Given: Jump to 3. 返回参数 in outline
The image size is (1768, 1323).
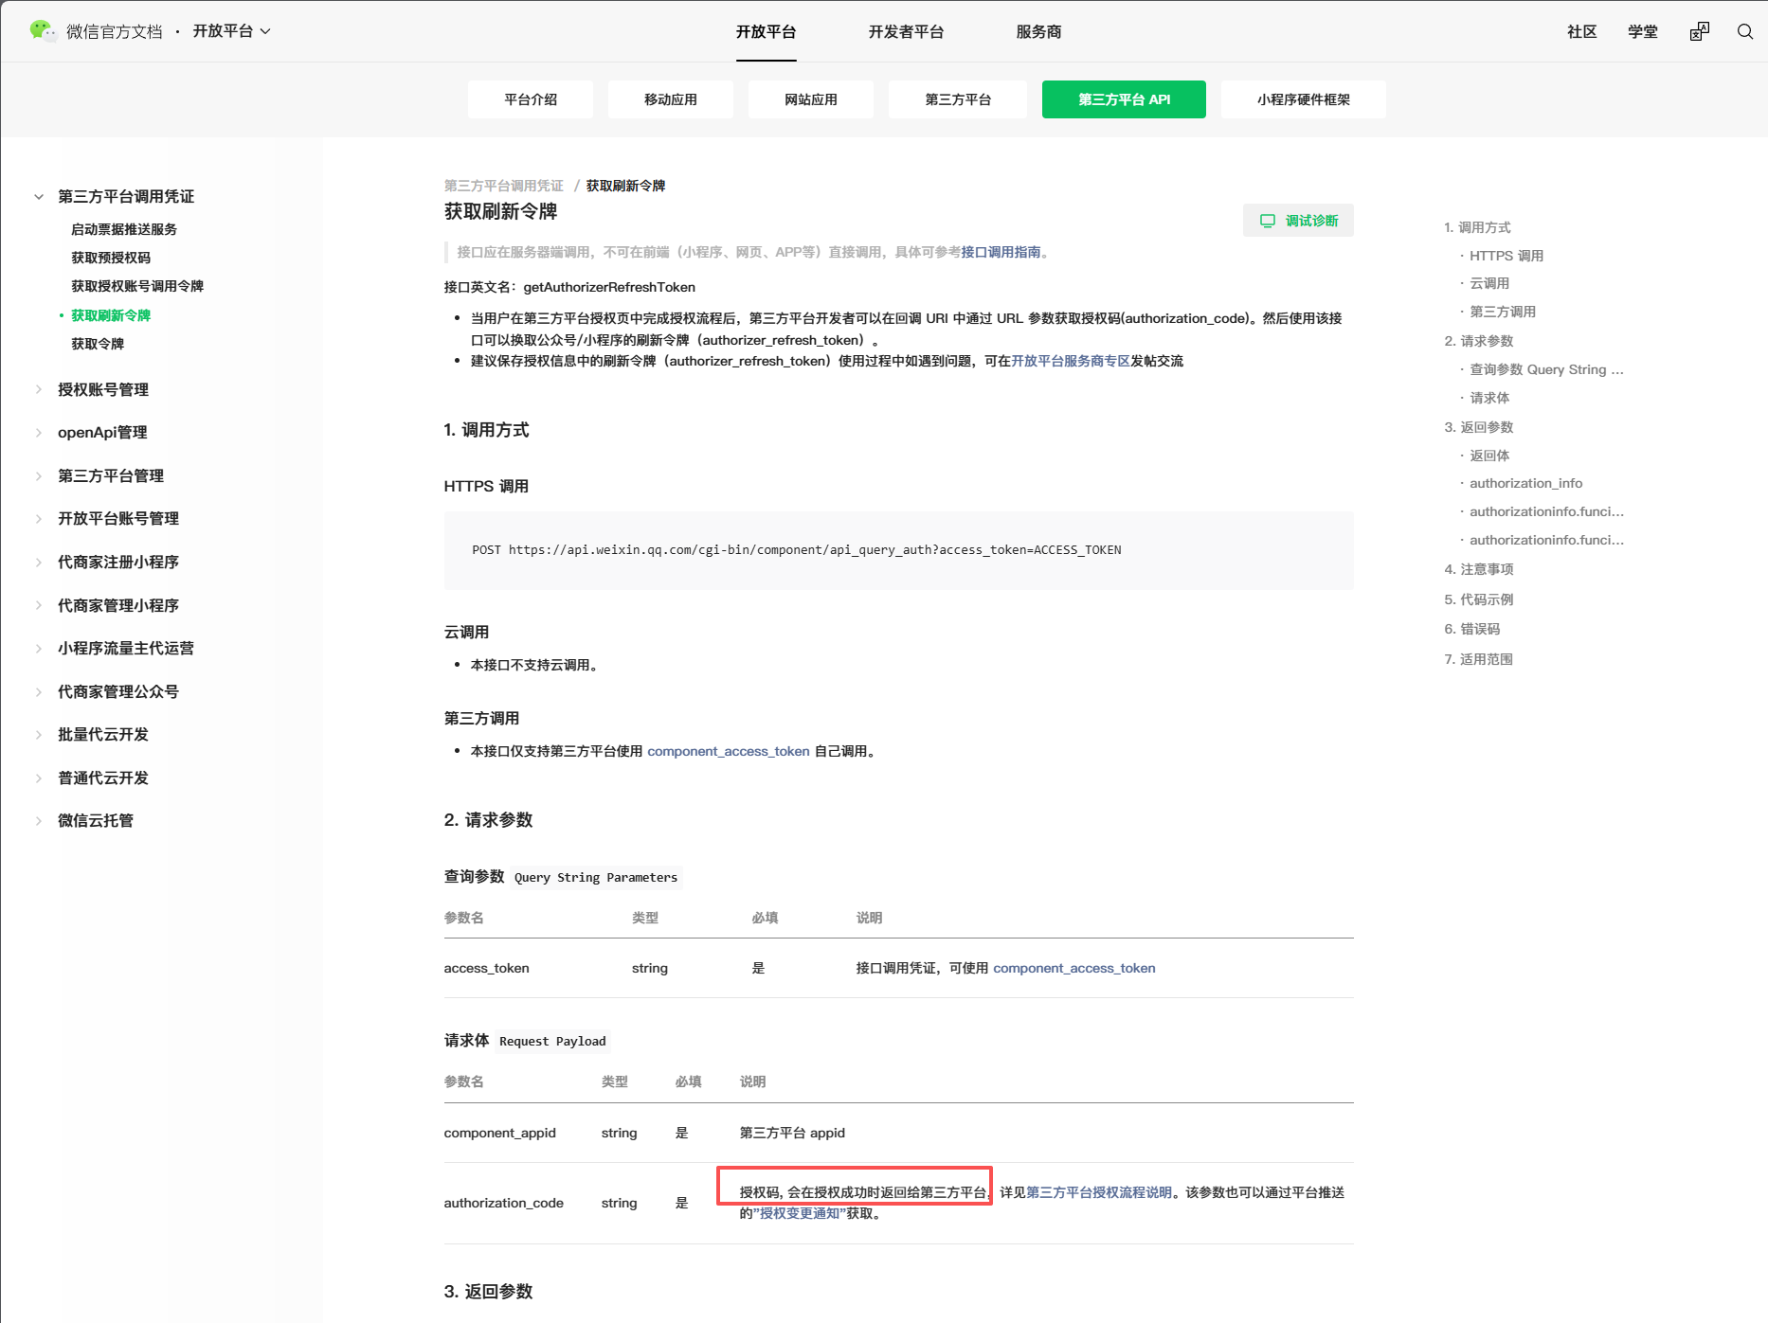Looking at the screenshot, I should click(1479, 427).
